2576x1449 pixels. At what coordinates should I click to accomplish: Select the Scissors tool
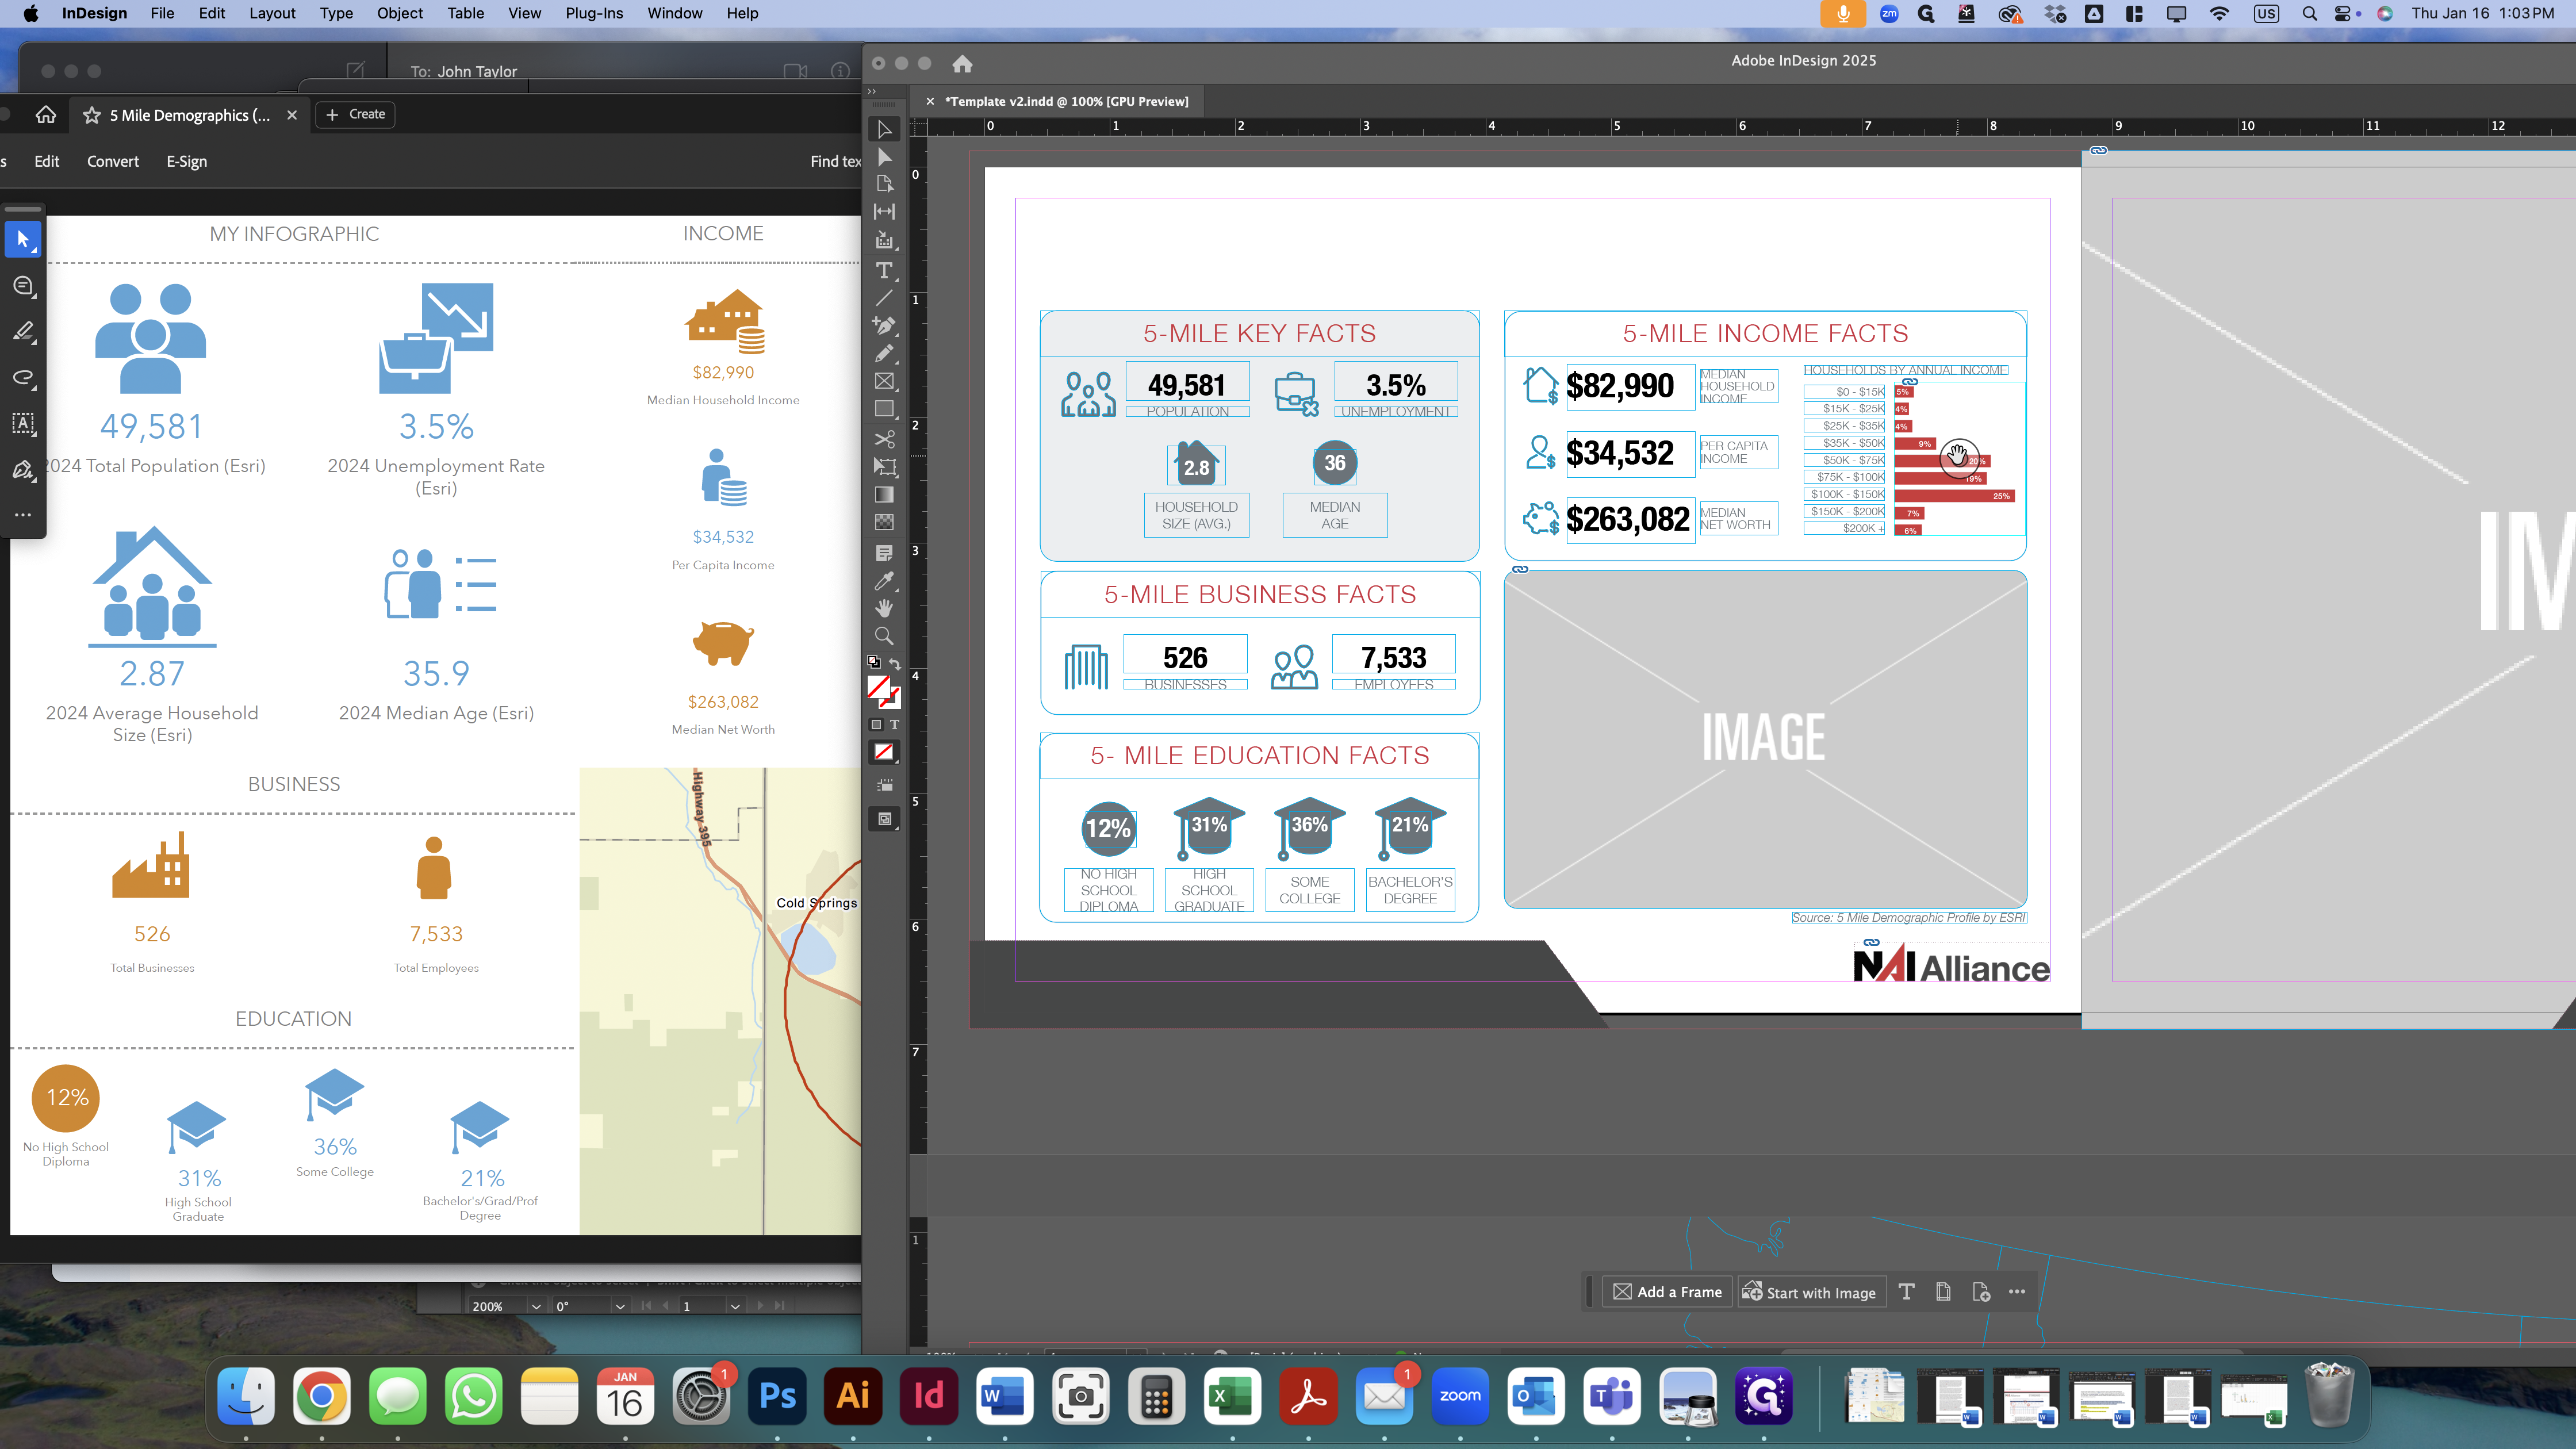tap(884, 439)
